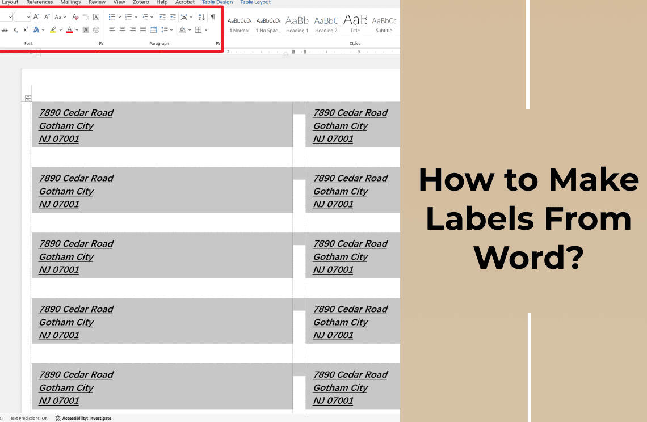647x422 pixels.
Task: Apply the Heading 1 style
Action: [297, 24]
